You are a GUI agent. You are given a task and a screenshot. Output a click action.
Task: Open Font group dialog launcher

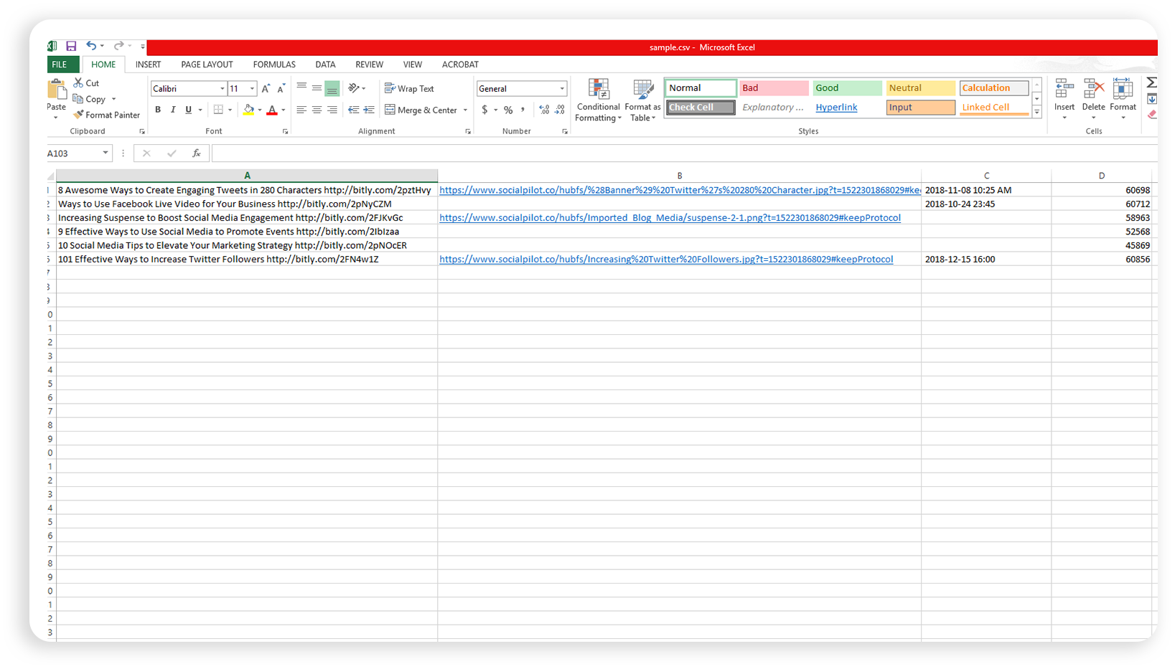click(285, 132)
